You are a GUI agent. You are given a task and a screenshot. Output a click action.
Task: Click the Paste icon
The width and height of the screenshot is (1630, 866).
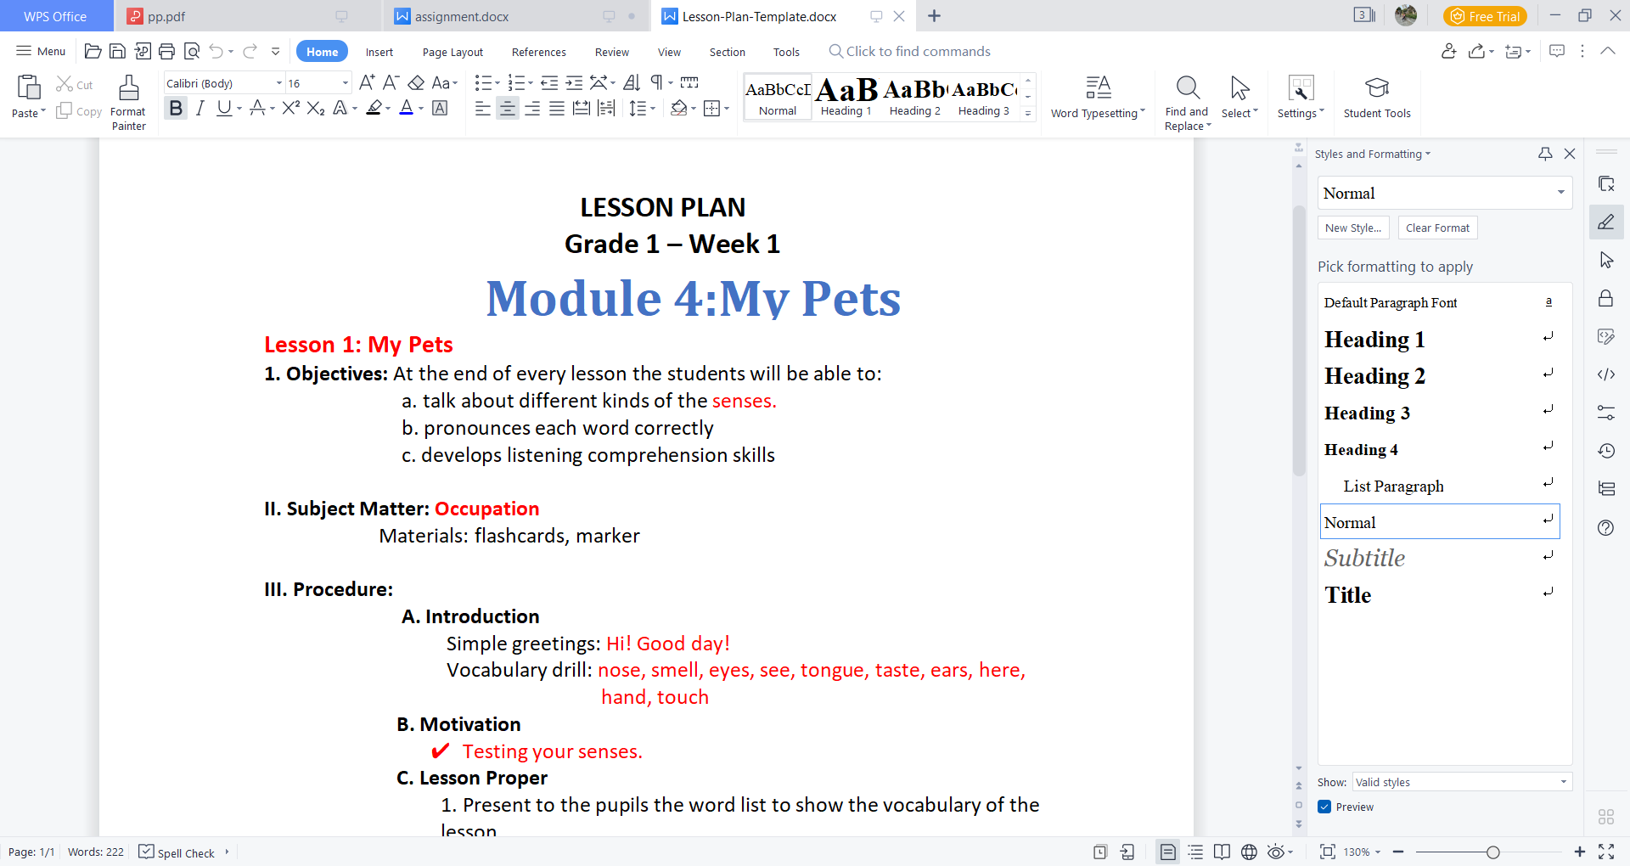(x=29, y=87)
